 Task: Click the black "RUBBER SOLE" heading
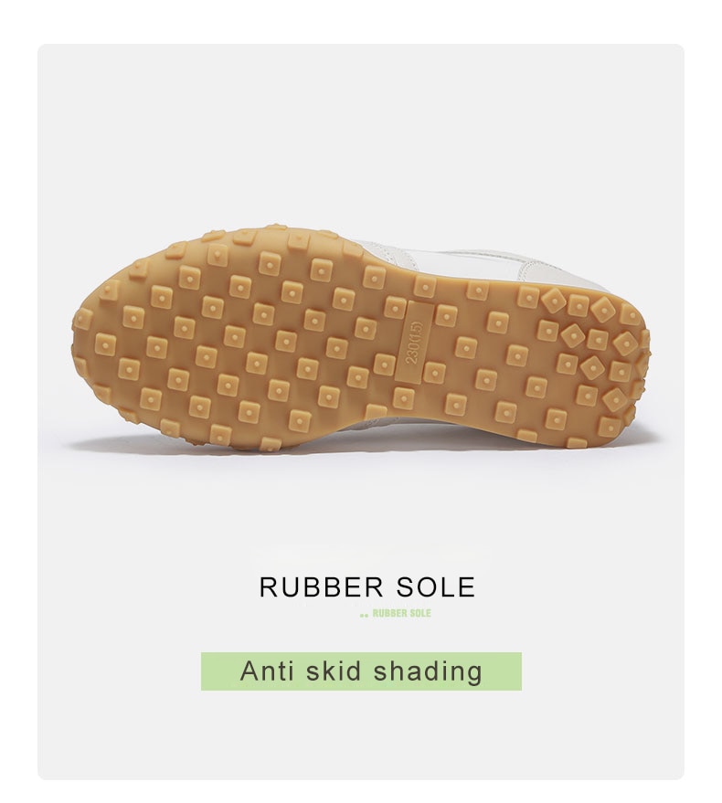click(366, 586)
